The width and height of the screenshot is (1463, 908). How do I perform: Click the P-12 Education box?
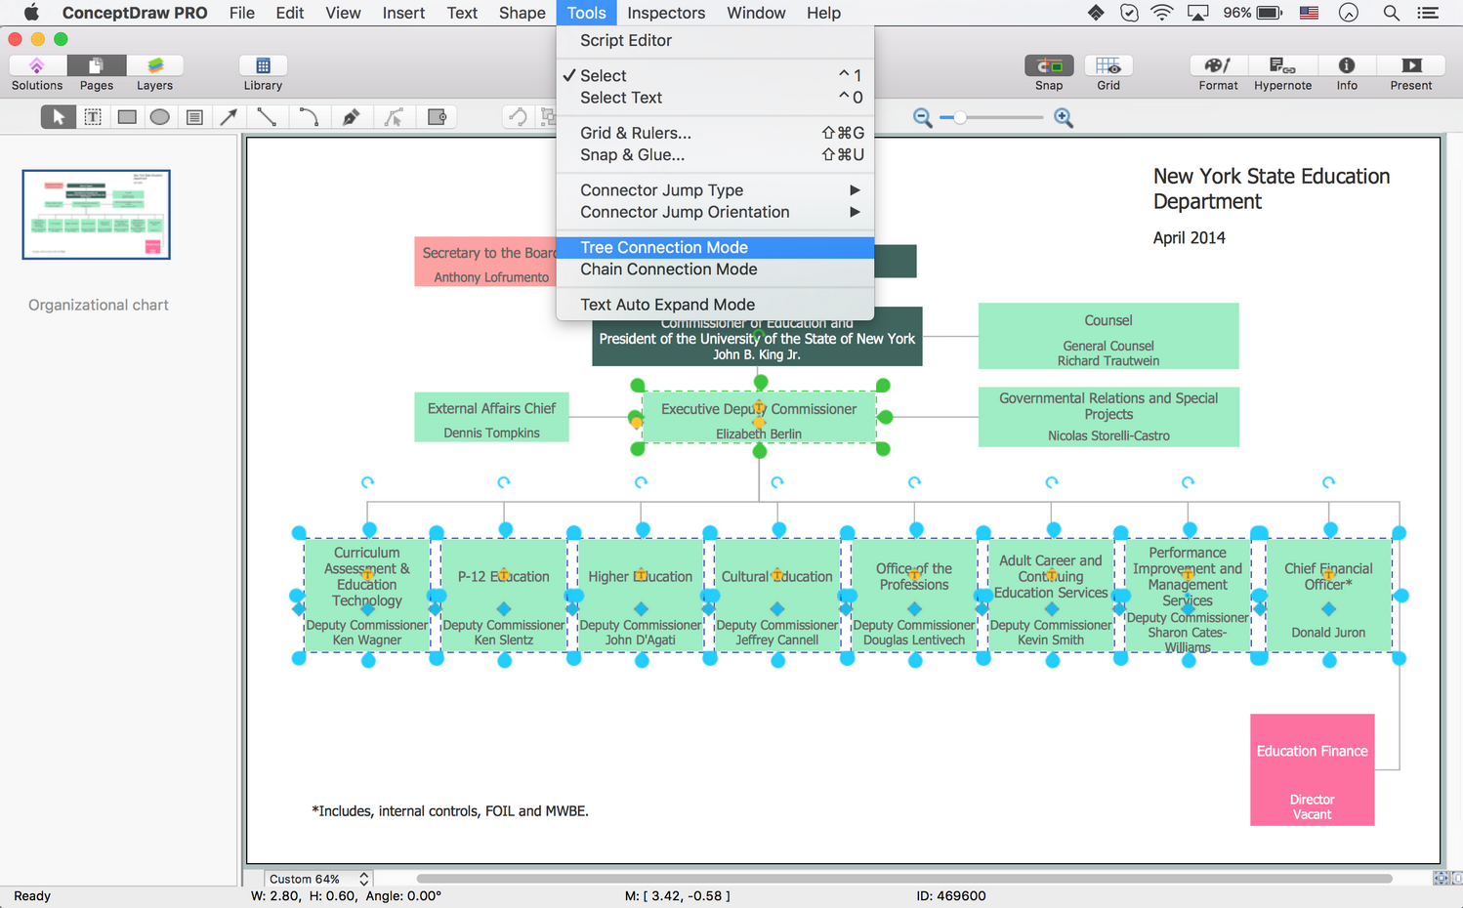tap(504, 595)
